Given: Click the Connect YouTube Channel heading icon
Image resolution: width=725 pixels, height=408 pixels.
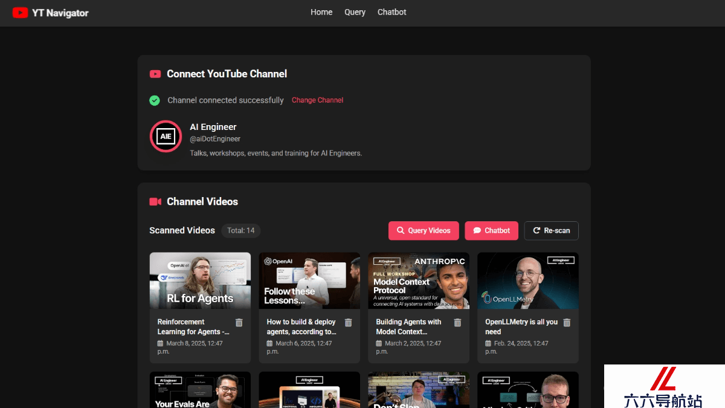Looking at the screenshot, I should [x=155, y=74].
